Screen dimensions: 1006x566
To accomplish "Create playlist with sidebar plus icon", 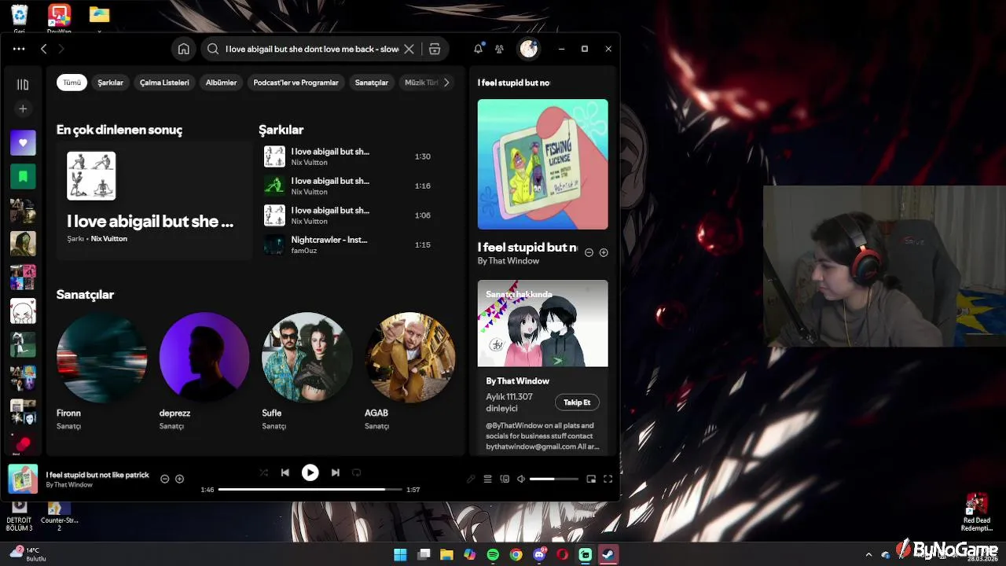I will point(23,108).
